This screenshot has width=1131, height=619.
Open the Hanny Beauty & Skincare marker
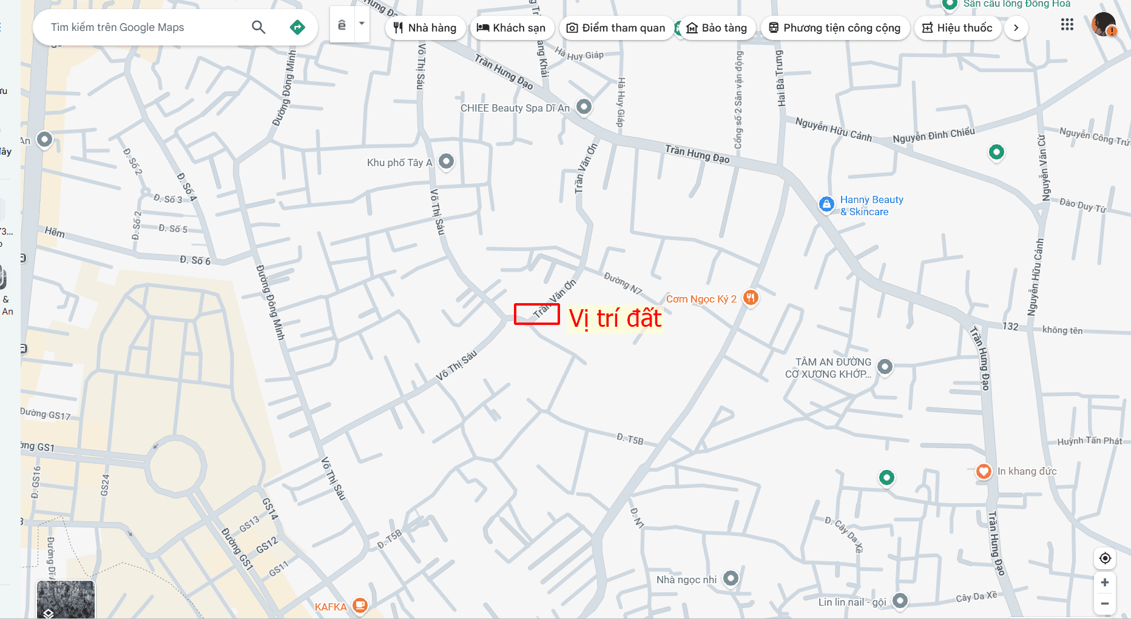point(826,205)
